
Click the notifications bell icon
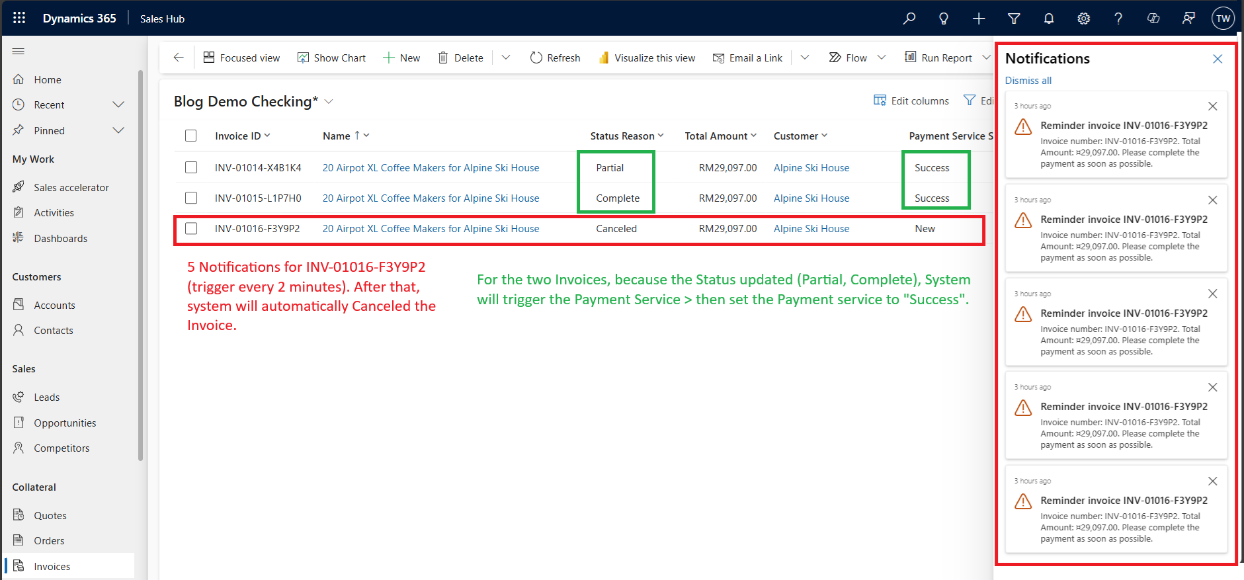pyautogui.click(x=1049, y=19)
